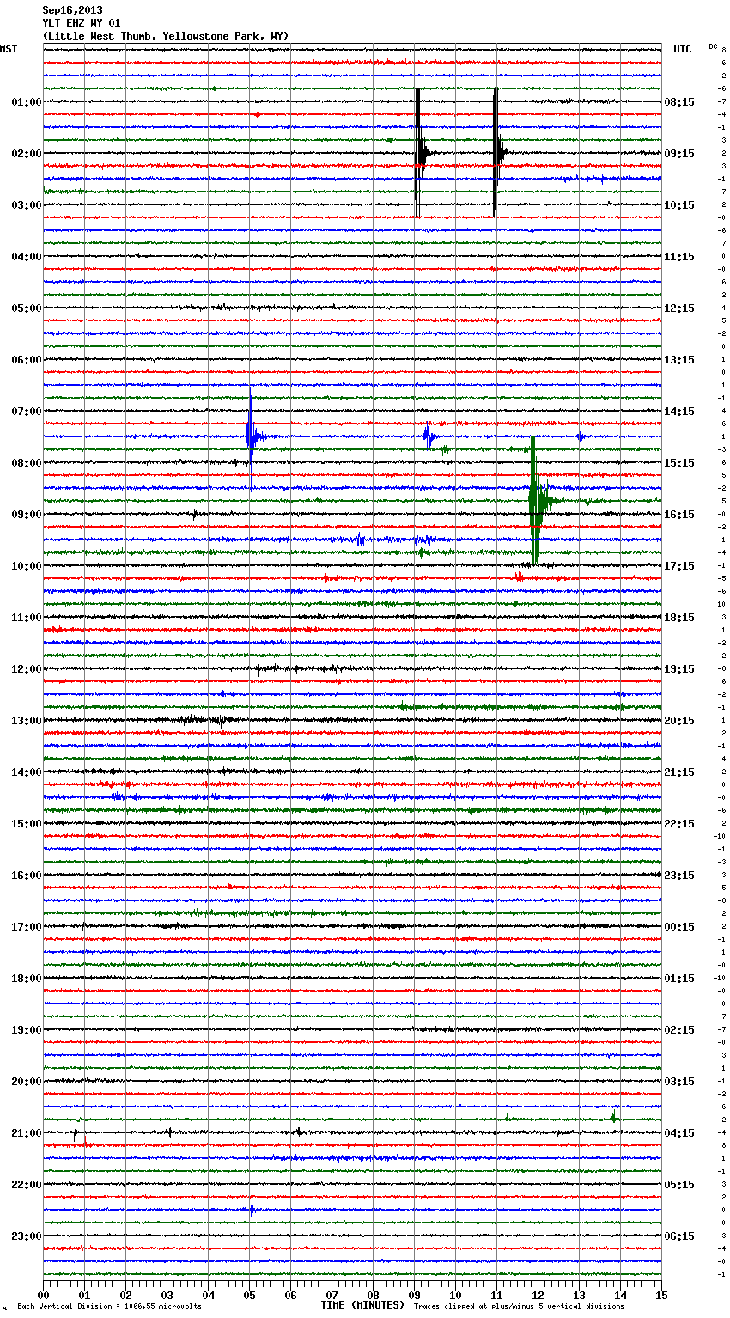Select the 02:00 MST time label

pos(27,154)
